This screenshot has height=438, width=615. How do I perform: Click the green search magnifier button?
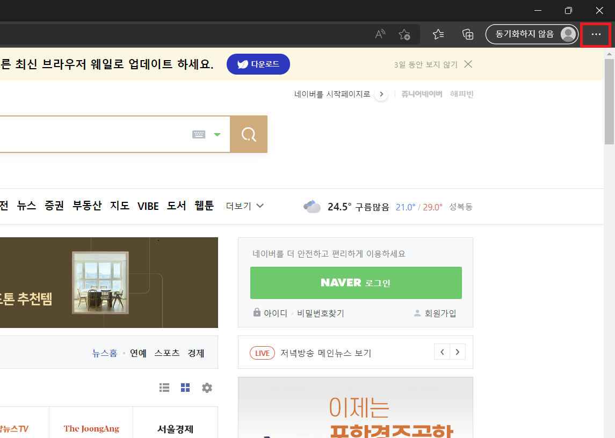[249, 134]
